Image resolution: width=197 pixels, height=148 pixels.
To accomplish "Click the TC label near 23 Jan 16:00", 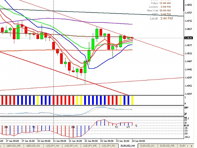I will 116,127.
